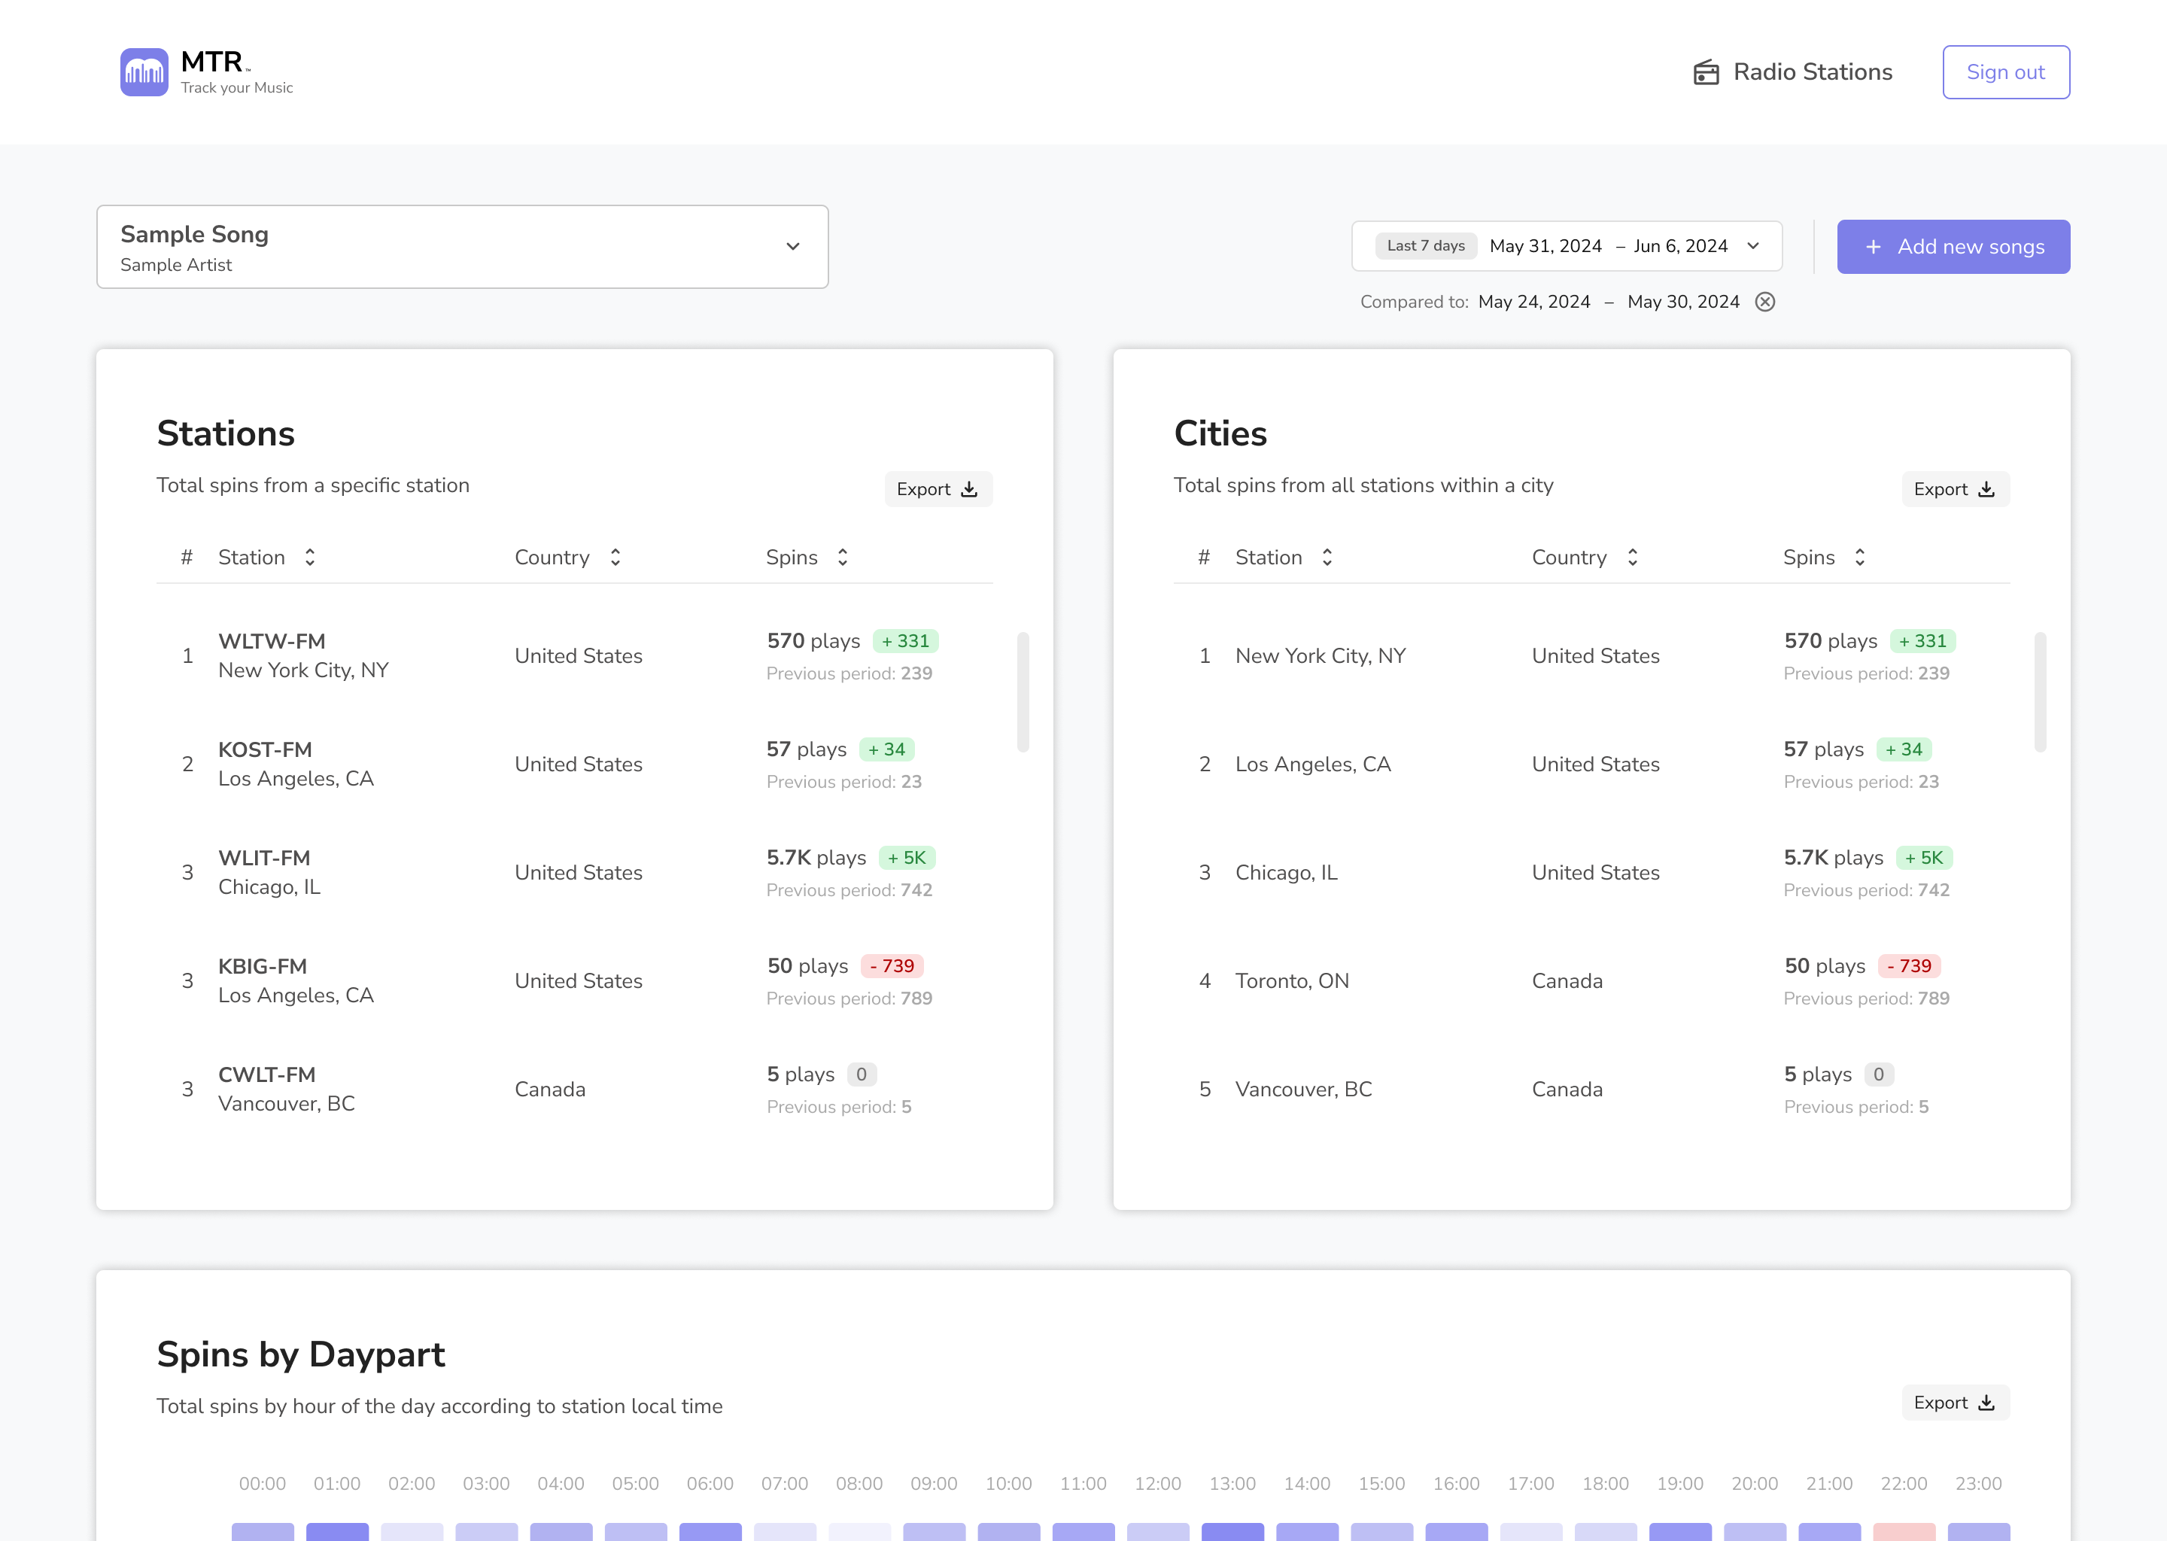Sort Stations table by Station name

coord(309,558)
